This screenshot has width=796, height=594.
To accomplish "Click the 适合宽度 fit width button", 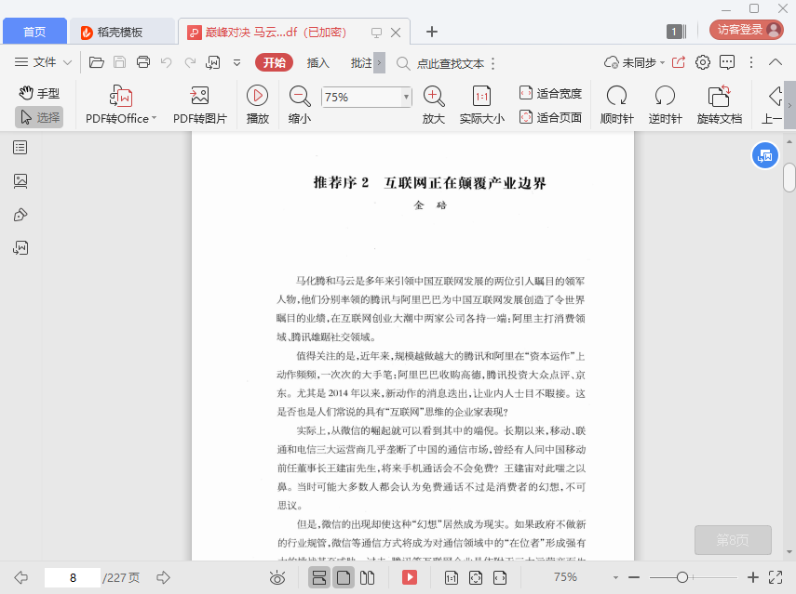I will [550, 93].
